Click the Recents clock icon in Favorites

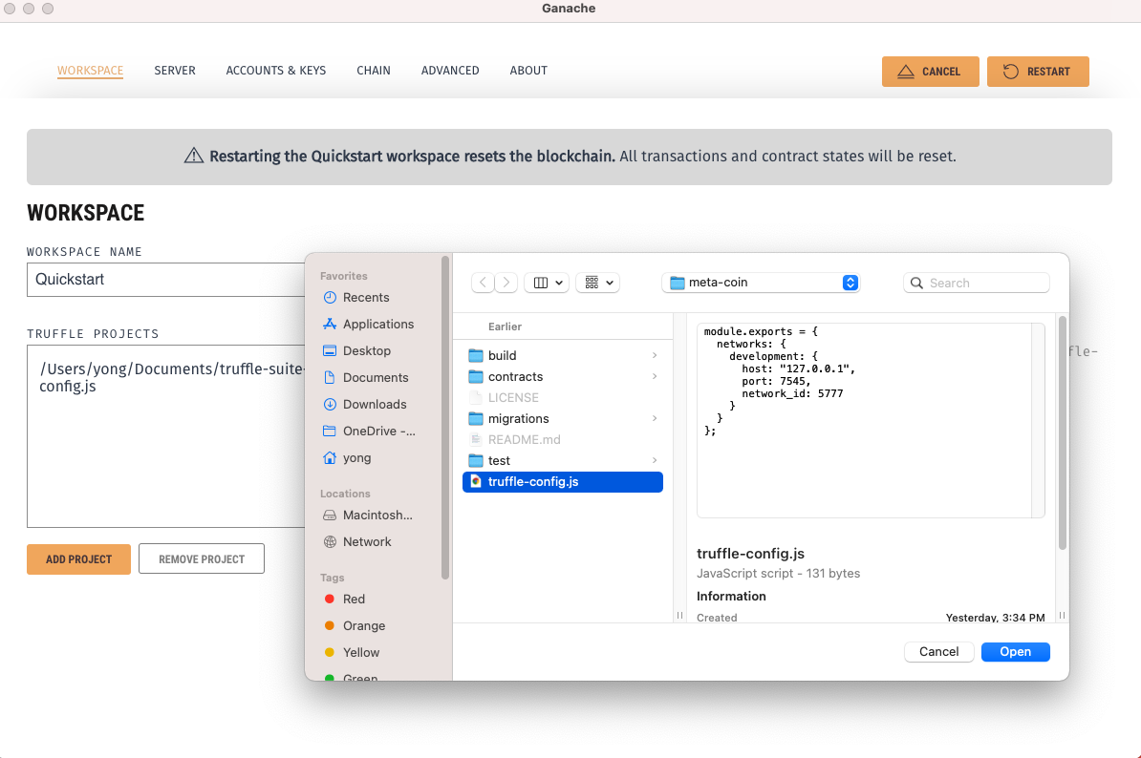330,297
